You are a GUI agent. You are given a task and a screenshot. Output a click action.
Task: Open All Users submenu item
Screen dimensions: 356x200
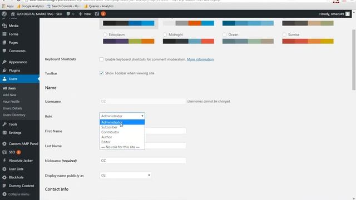pos(9,88)
